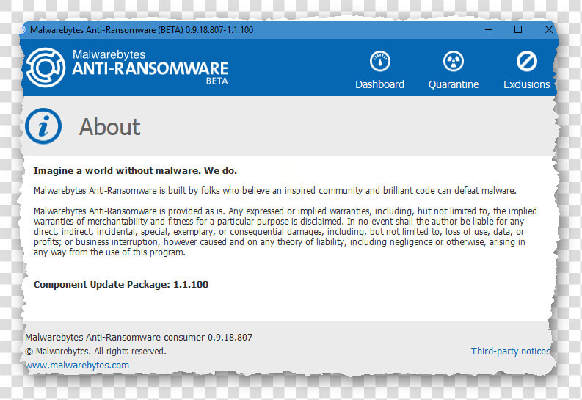Open the Third-party notices link
The width and height of the screenshot is (582, 400).
pyautogui.click(x=510, y=351)
